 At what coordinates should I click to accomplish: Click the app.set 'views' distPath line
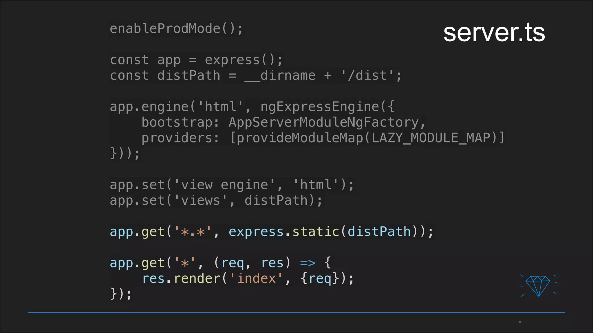click(216, 200)
